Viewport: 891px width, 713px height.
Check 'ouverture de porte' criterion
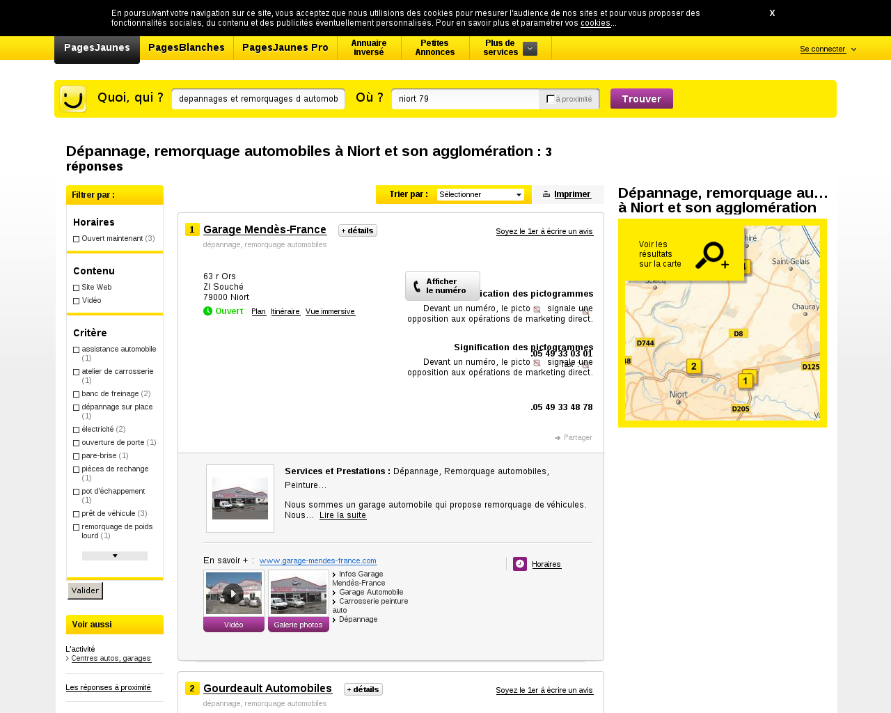[77, 443]
